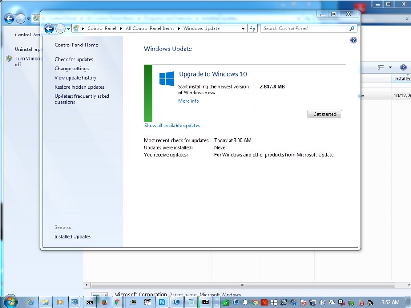Click the horizontal scrollbar in background window

coord(243,285)
